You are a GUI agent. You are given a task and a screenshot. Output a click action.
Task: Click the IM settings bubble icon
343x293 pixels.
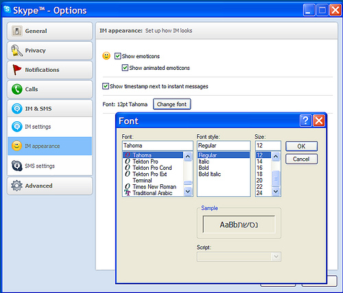pos(17,127)
